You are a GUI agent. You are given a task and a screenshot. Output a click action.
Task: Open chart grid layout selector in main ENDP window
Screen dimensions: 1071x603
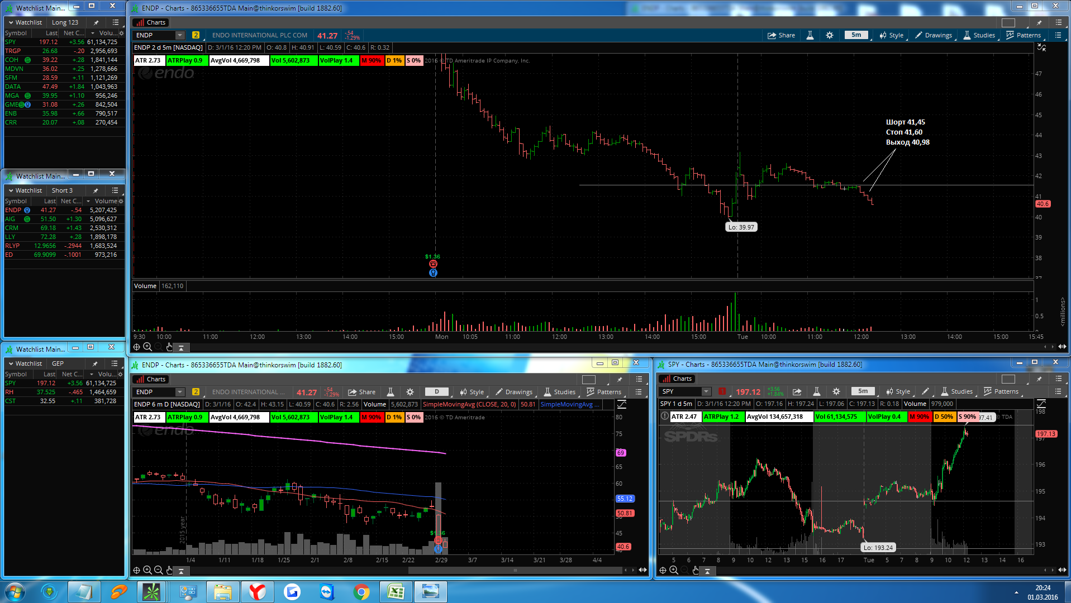[1008, 22]
